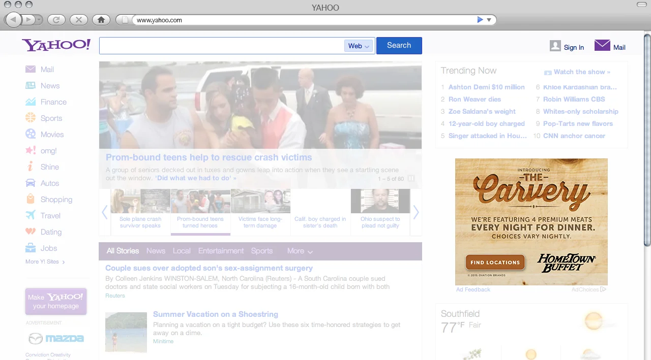Click the blue Search button
Viewport: 651px width, 360px height.
pyautogui.click(x=399, y=45)
